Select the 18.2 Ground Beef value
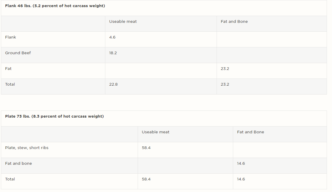The width and height of the screenshot is (332, 192). pos(113,53)
